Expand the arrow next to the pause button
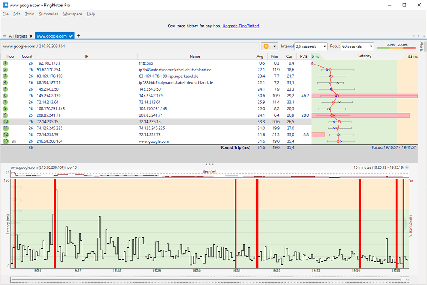427x285 pixels. (274, 46)
